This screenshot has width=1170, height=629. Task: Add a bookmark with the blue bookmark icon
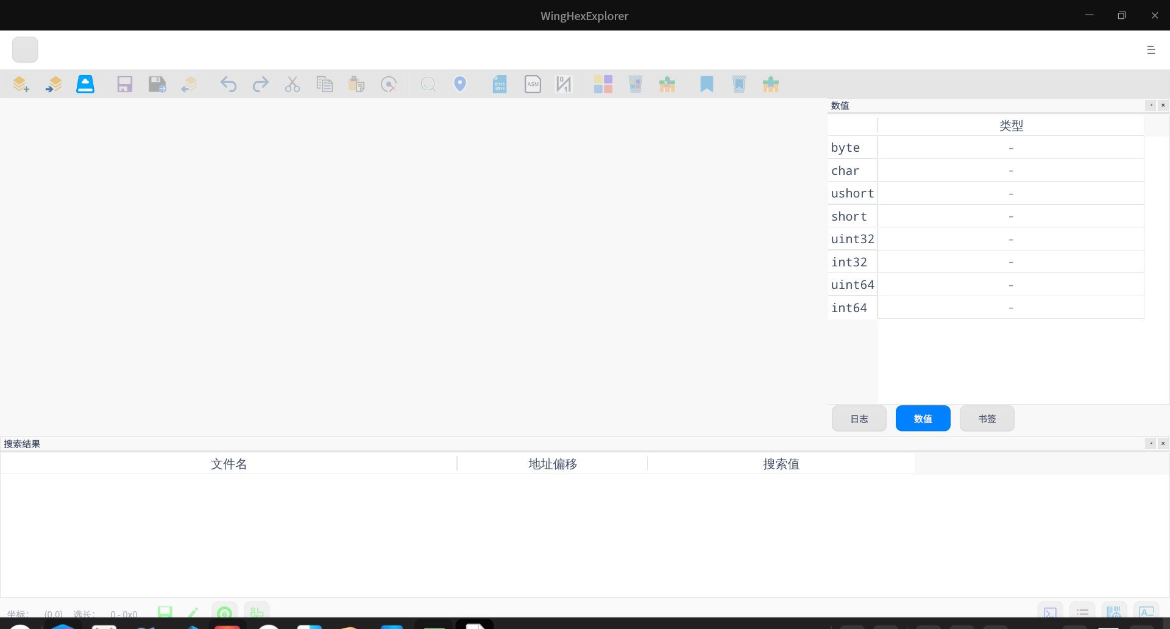click(x=706, y=84)
